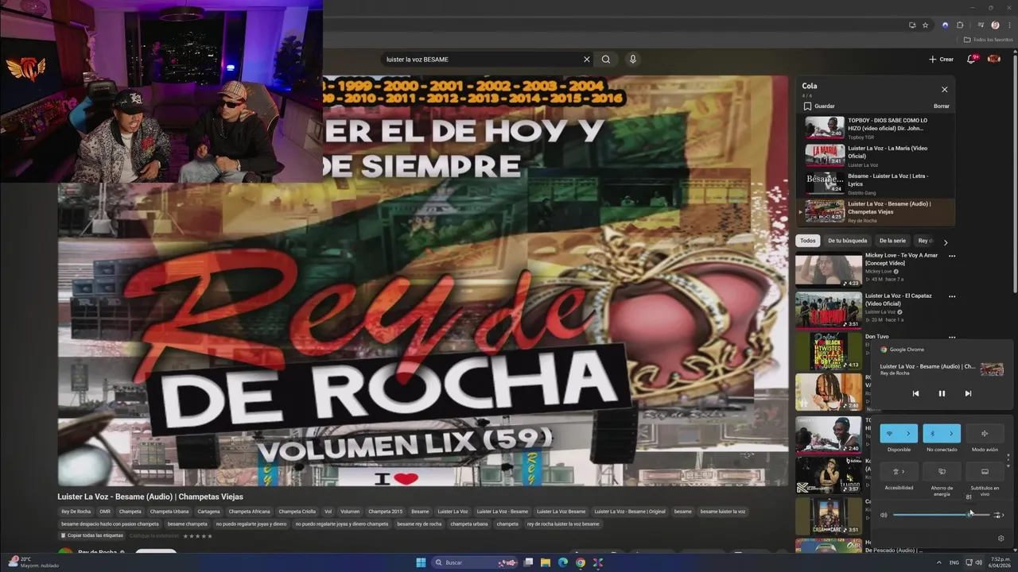Click the Crear button
The height and width of the screenshot is (572, 1018).
pyautogui.click(x=941, y=59)
